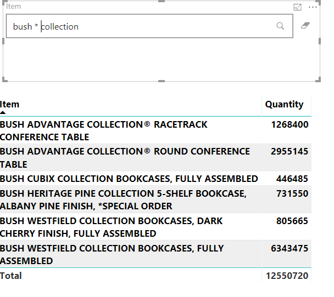Select the Racetrack Conference Table row
This screenshot has width=334, height=297.
(104, 130)
